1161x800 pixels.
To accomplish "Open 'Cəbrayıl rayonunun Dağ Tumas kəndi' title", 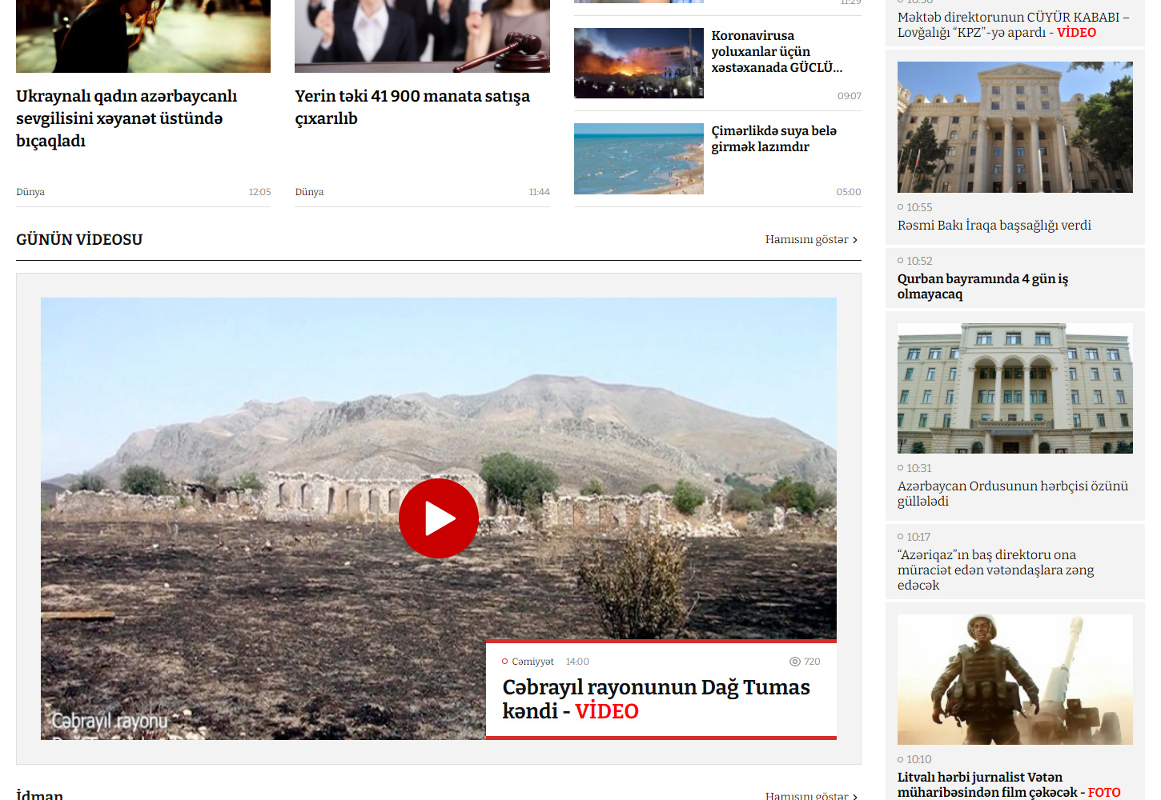I will click(655, 698).
